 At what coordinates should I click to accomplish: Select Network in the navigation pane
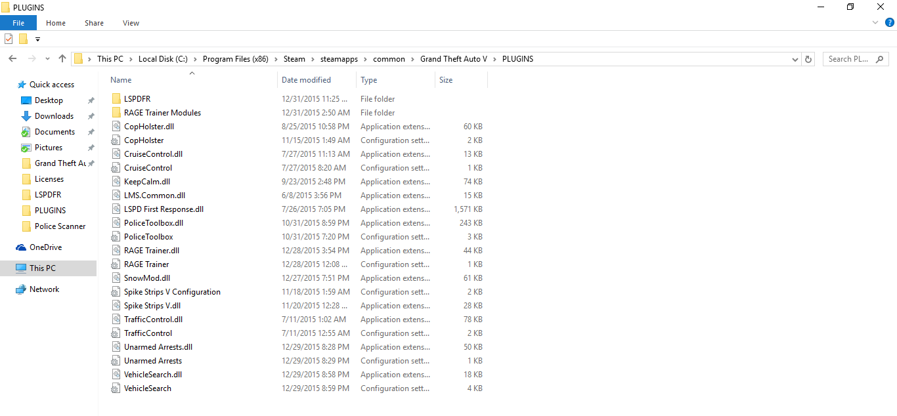44,289
